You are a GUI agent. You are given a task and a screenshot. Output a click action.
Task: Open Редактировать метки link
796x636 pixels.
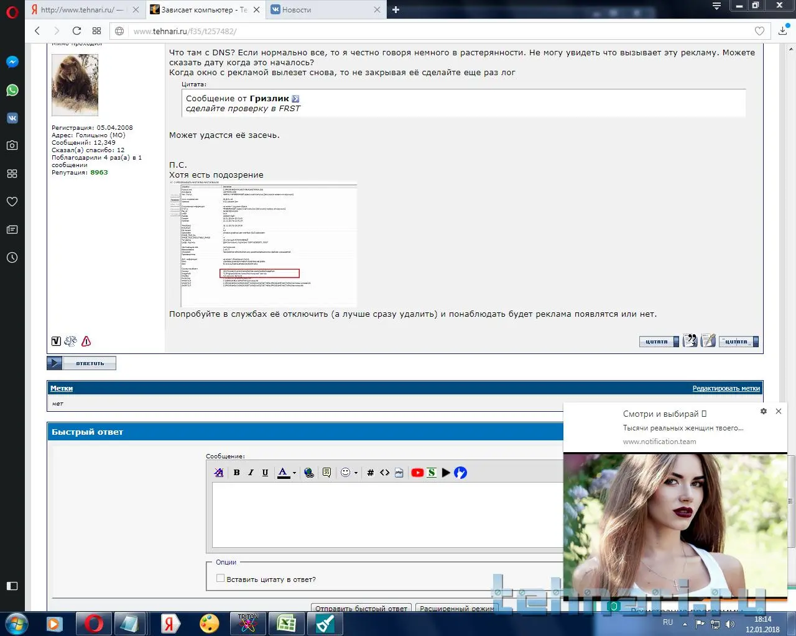point(726,388)
